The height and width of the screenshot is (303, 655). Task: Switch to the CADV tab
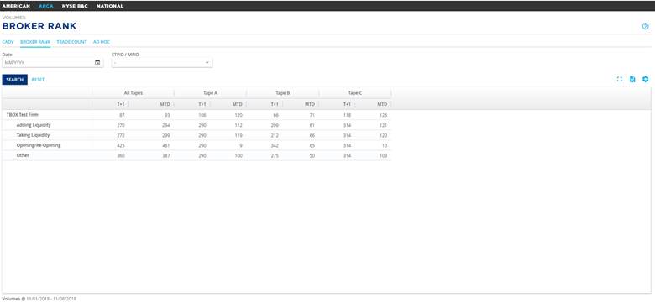(x=8, y=42)
